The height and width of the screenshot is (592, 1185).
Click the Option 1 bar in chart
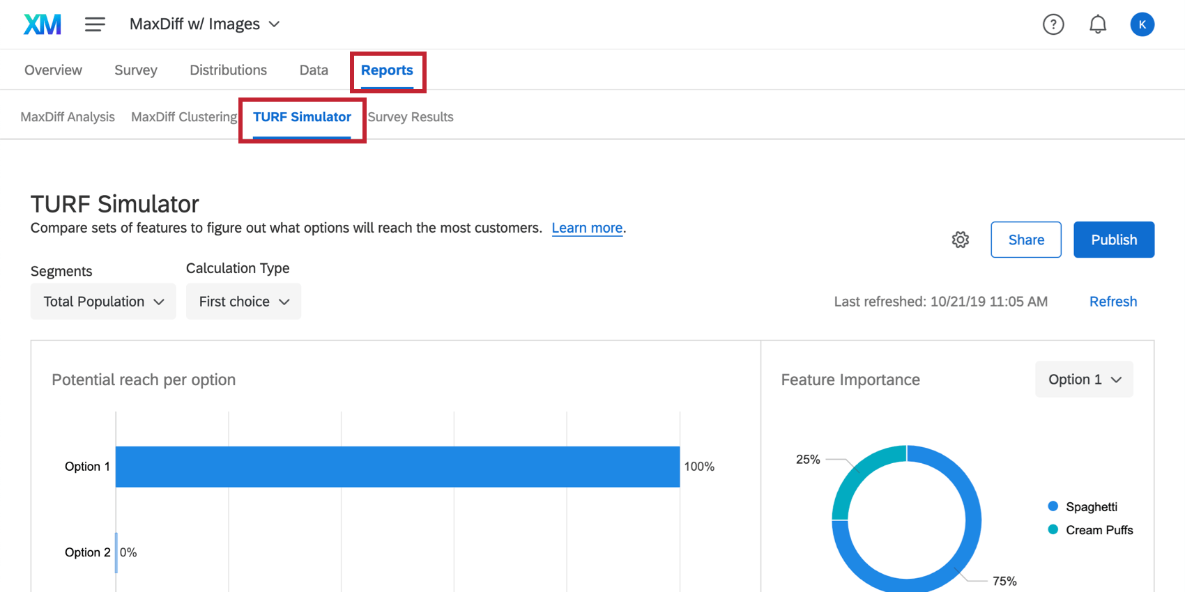[x=397, y=467]
